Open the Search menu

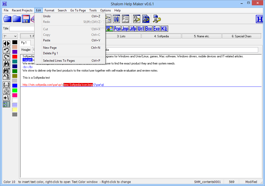62,10
